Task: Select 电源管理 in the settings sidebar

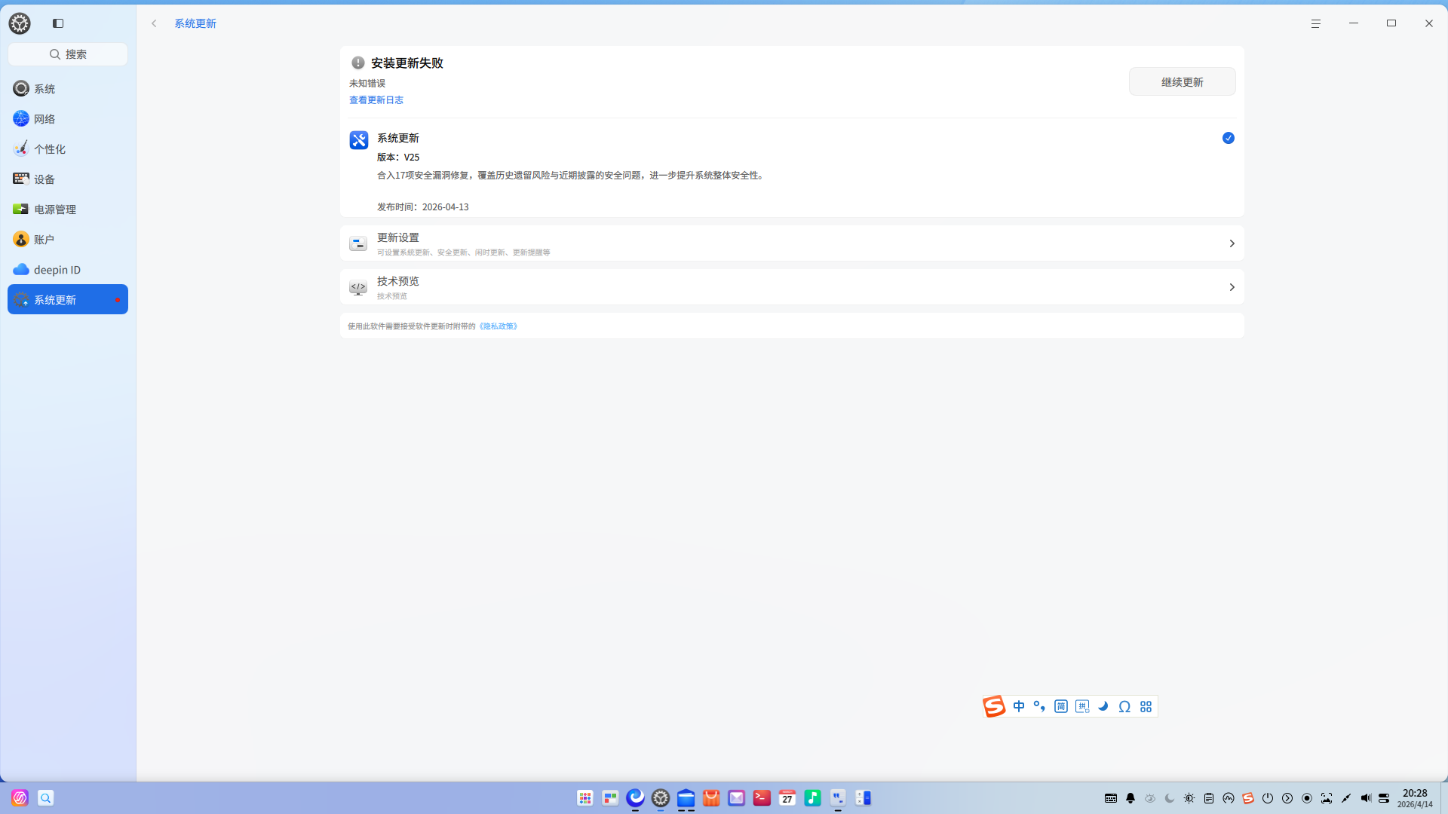Action: coord(54,209)
